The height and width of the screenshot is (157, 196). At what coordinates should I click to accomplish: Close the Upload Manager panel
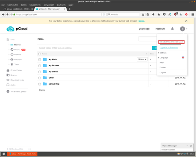191,146
